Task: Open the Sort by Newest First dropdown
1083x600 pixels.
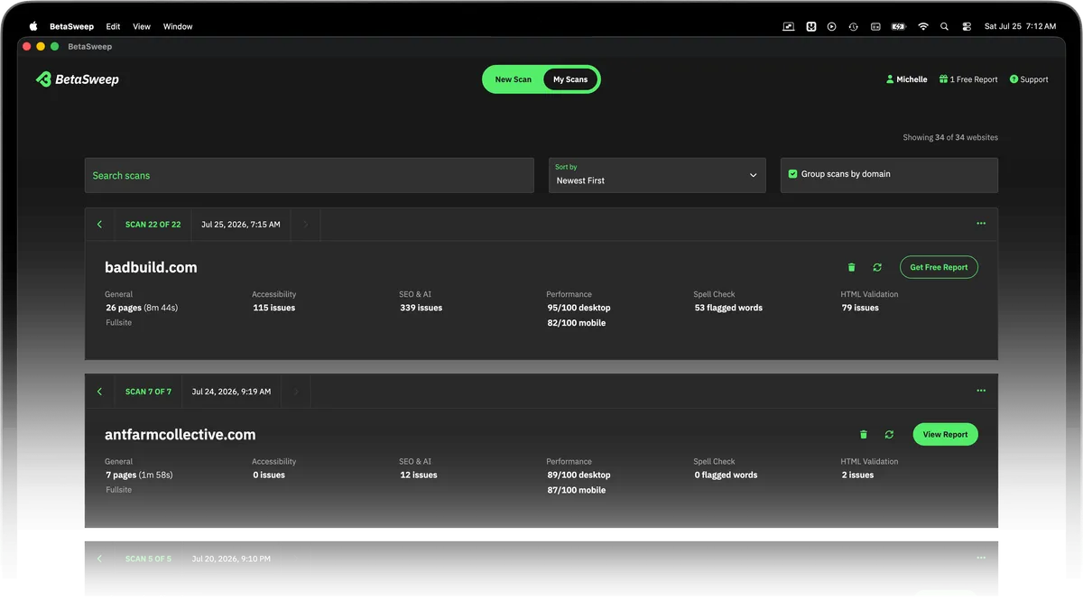Action: [657, 175]
